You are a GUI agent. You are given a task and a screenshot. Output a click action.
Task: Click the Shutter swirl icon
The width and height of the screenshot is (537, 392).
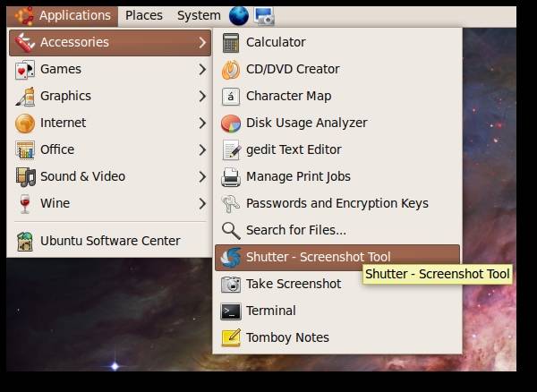[231, 258]
